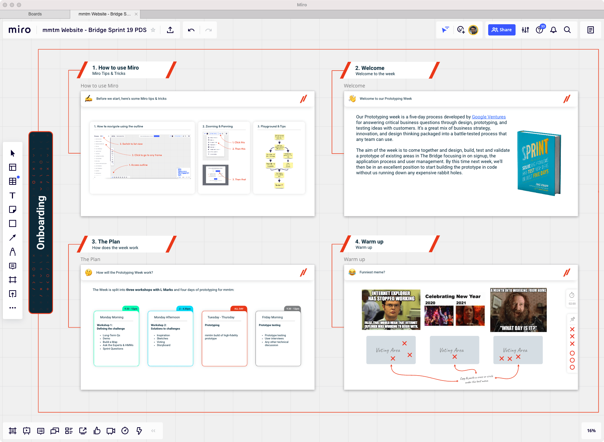
Task: Open the Google Ventures link
Action: (489, 117)
